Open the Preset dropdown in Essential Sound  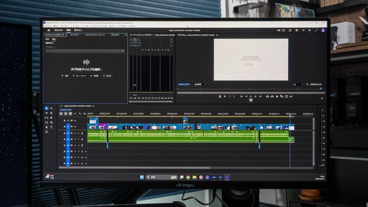(x=85, y=51)
